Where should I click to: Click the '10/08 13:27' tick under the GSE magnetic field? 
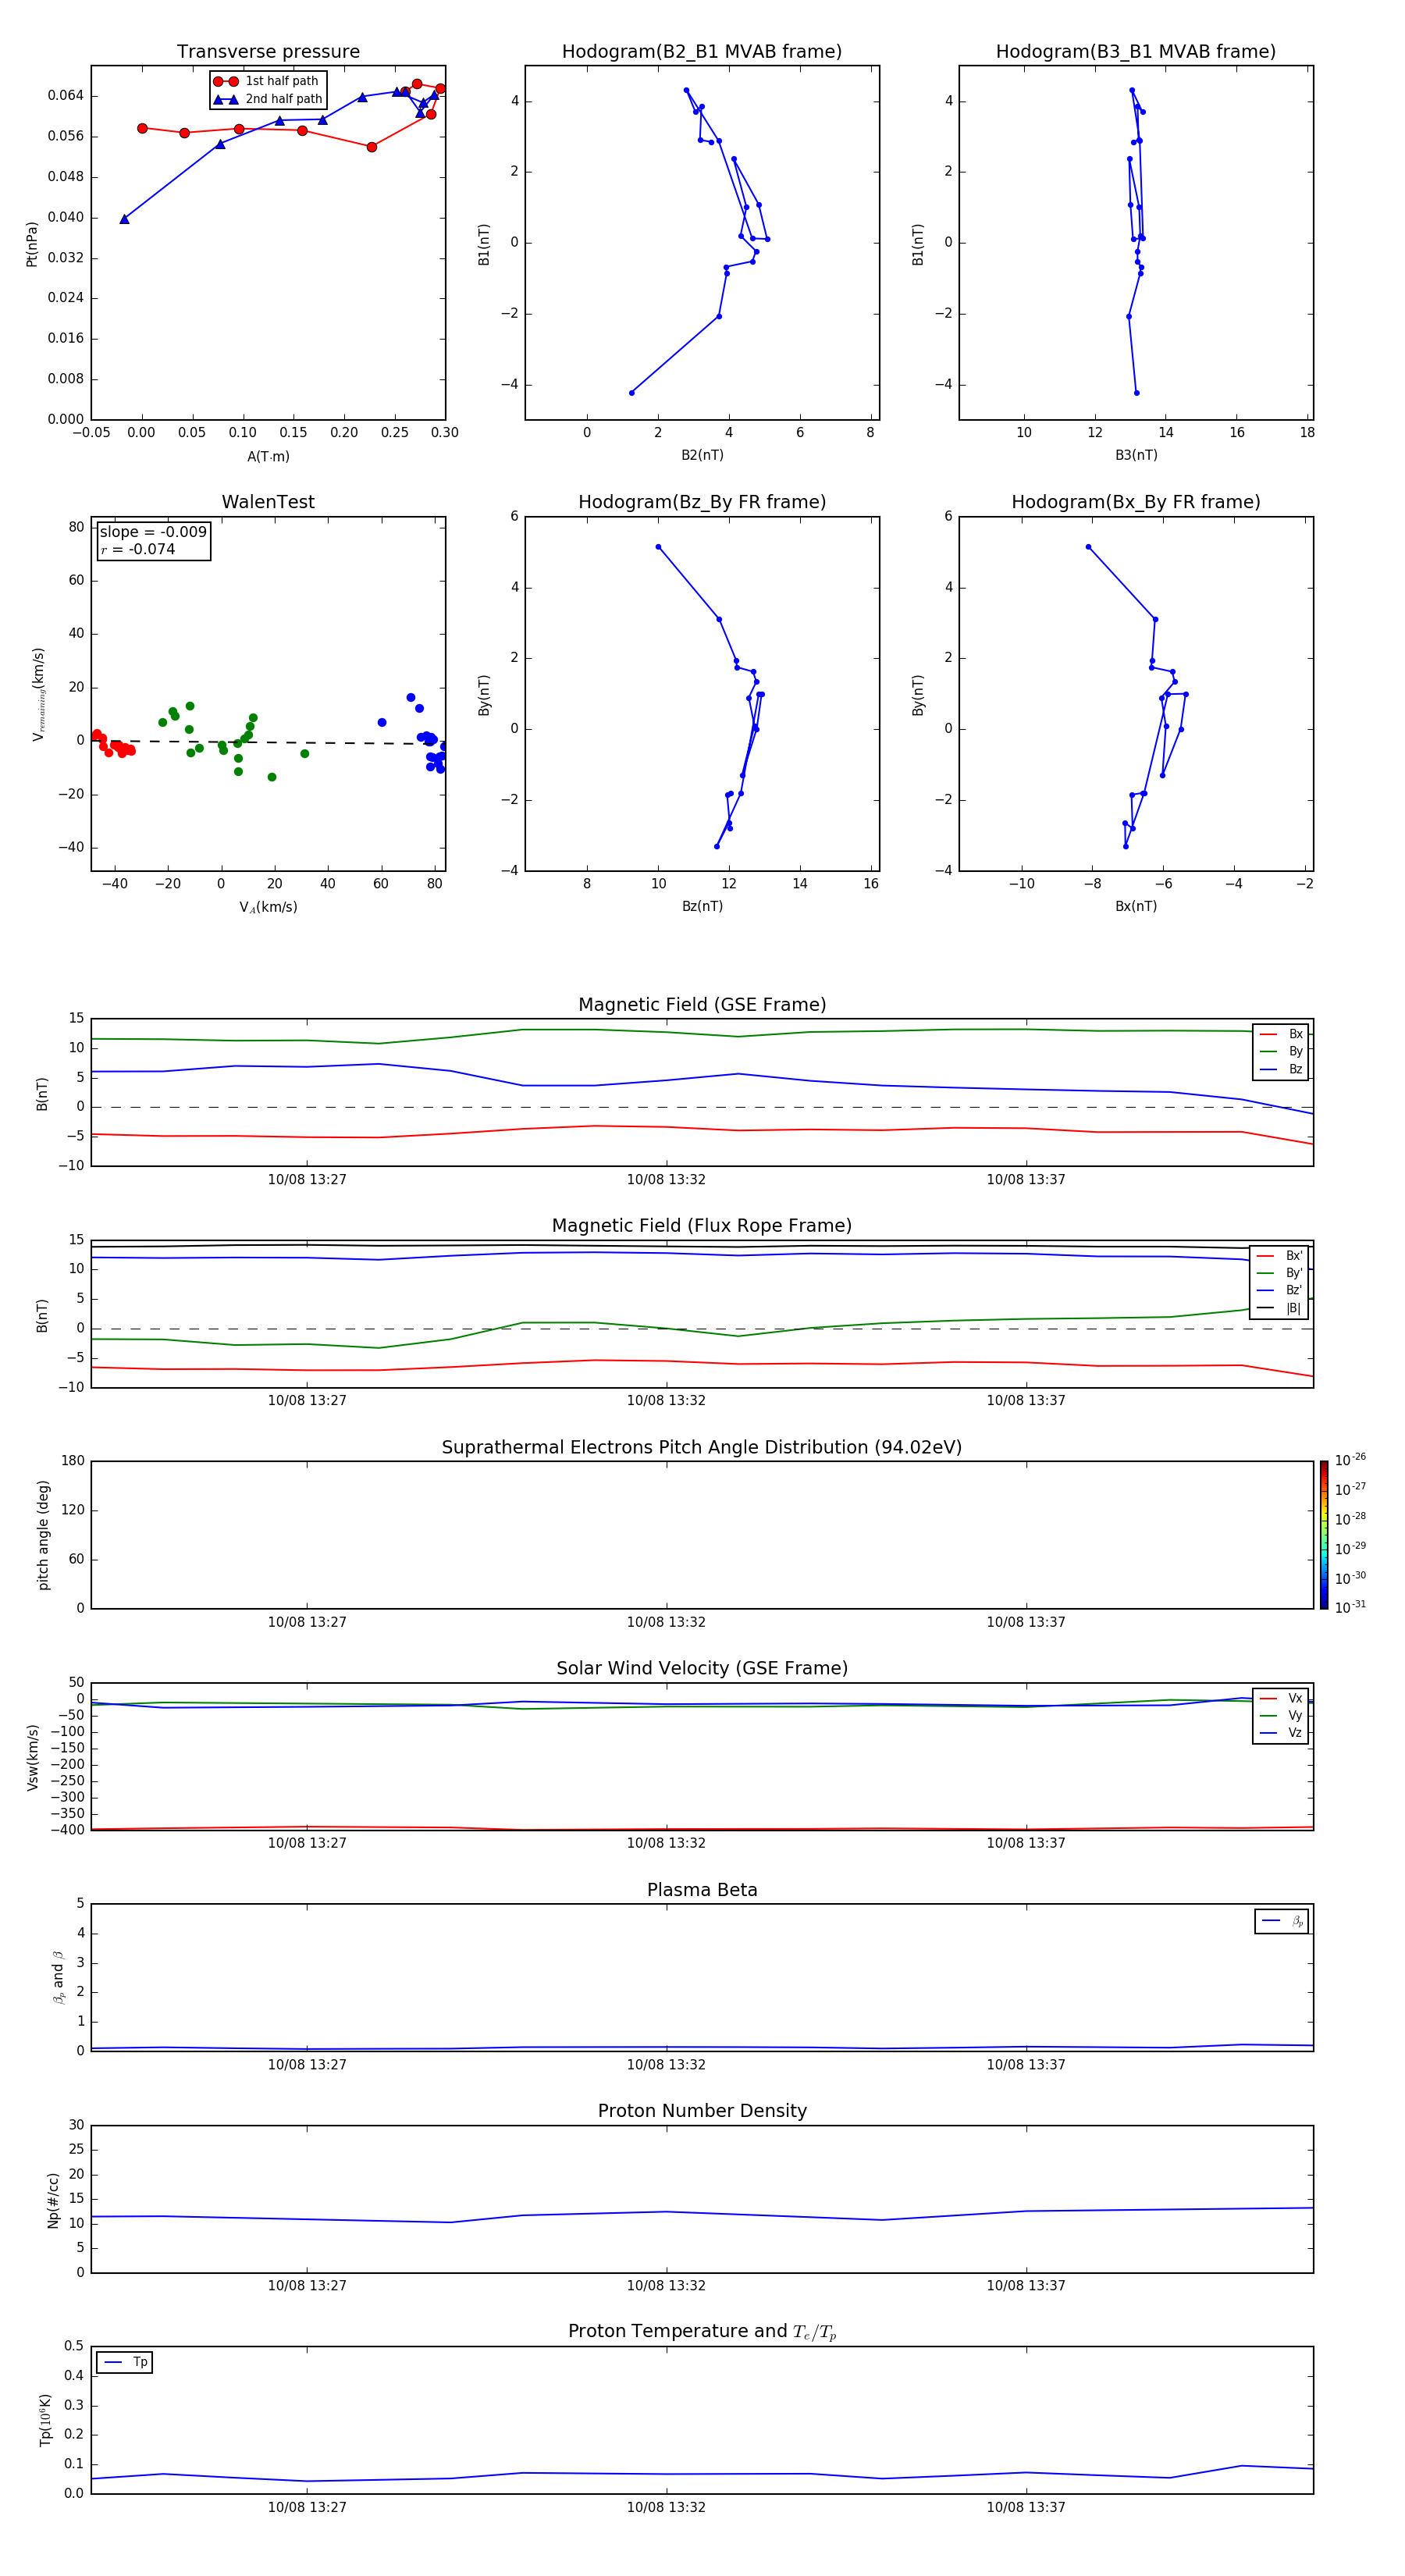[307, 1180]
